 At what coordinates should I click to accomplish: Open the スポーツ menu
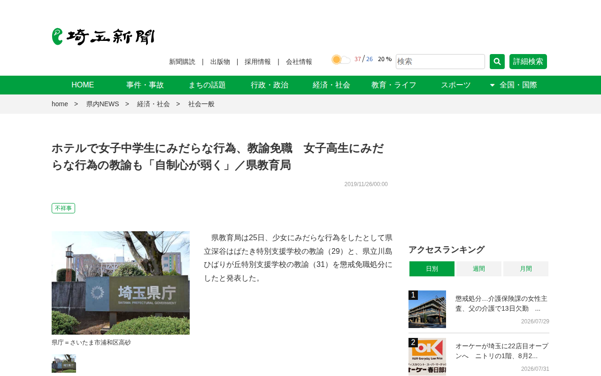click(x=456, y=85)
